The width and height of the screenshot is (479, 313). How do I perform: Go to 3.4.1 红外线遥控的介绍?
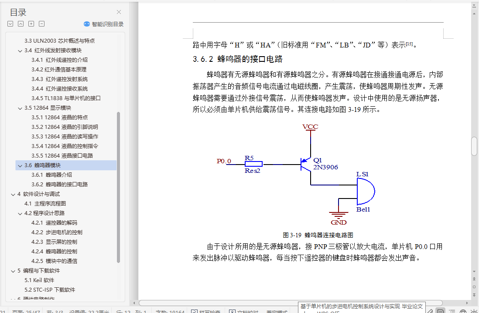[60, 60]
